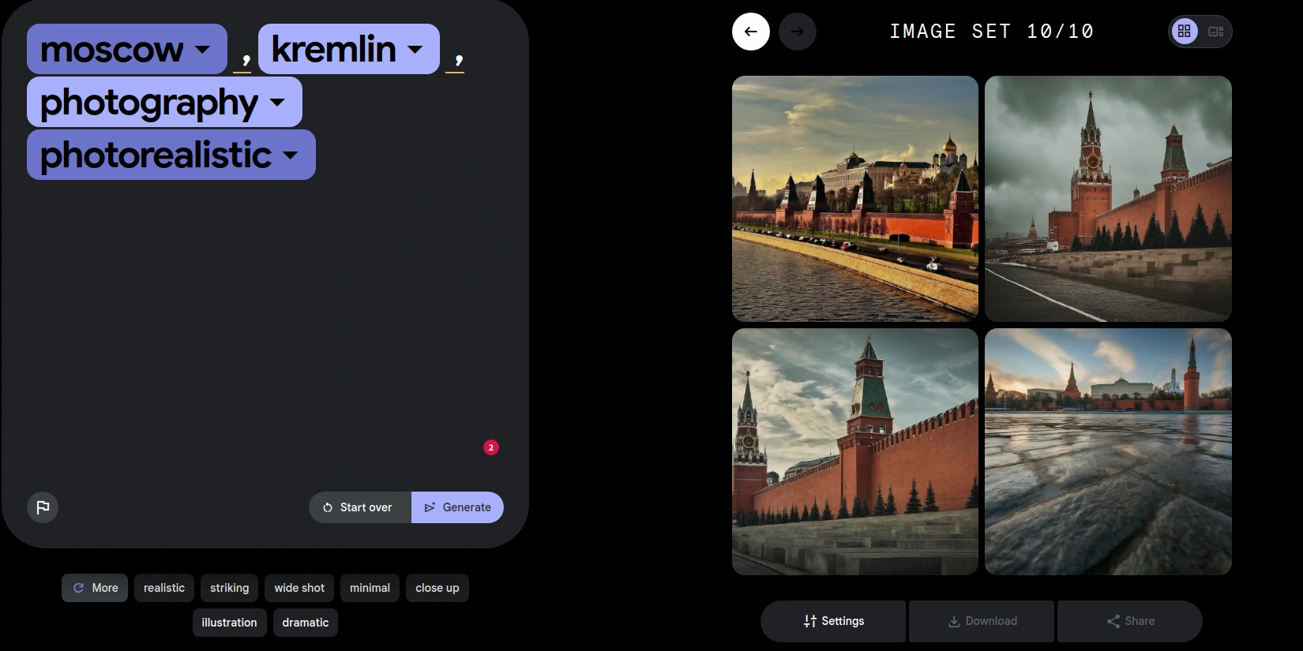The height and width of the screenshot is (651, 1303).
Task: Add the 'dramatic' style suggestion
Action: point(305,623)
